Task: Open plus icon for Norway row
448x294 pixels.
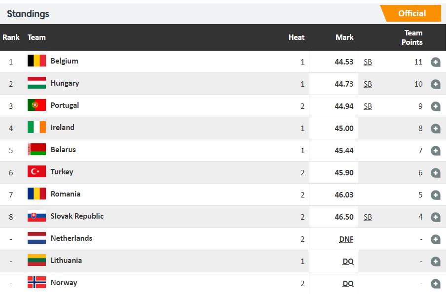Action: (435, 284)
